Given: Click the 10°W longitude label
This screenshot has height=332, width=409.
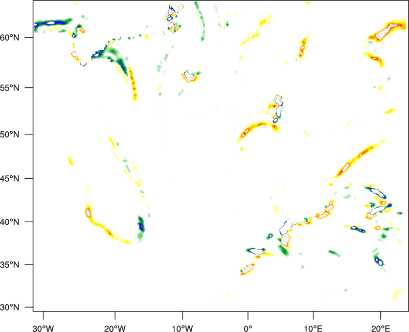Looking at the screenshot, I should (x=183, y=328).
